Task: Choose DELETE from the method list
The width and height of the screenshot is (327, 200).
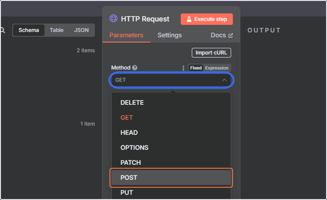Action: point(171,103)
